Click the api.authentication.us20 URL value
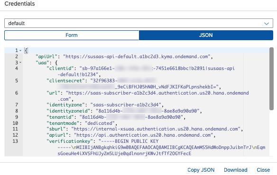 tap(144, 135)
